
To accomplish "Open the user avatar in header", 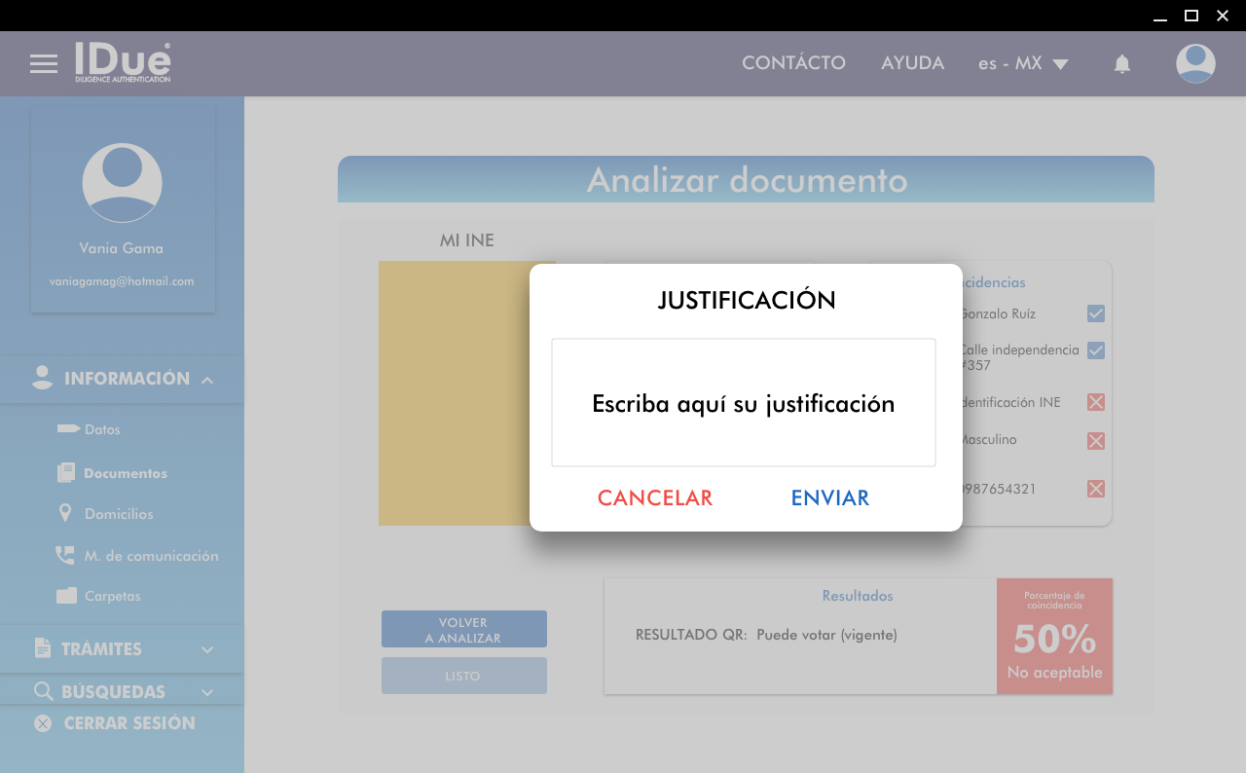I will click(x=1195, y=64).
